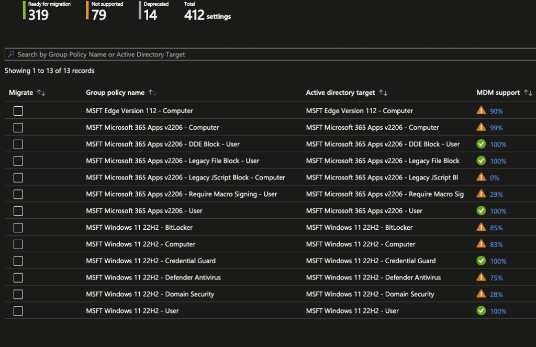This screenshot has height=347, width=536.
Task: Click AD target Windows 11 22H2 - Credential Guard
Action: [x=371, y=261]
